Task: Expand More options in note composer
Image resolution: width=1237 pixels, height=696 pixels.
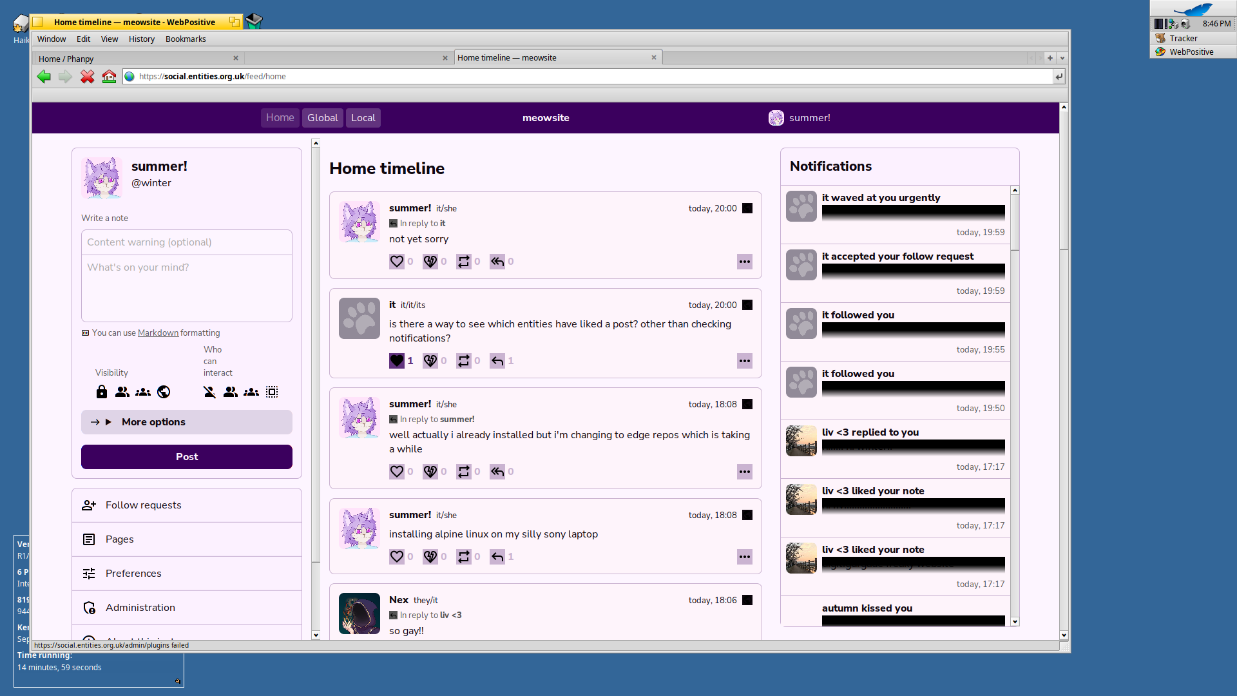Action: tap(187, 422)
